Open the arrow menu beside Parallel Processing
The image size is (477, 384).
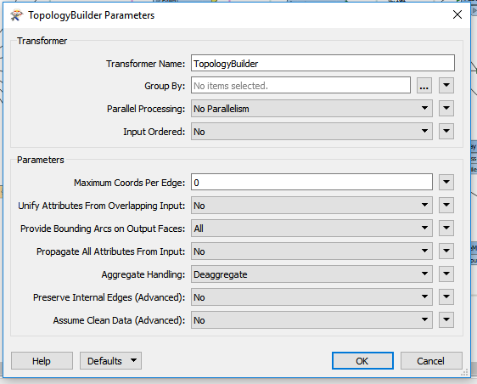tap(446, 109)
